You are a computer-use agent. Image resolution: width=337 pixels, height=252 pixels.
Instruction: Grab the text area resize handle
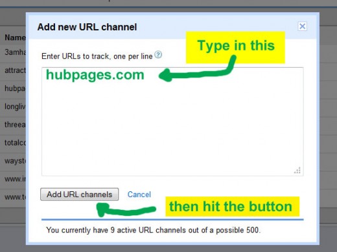click(297, 170)
